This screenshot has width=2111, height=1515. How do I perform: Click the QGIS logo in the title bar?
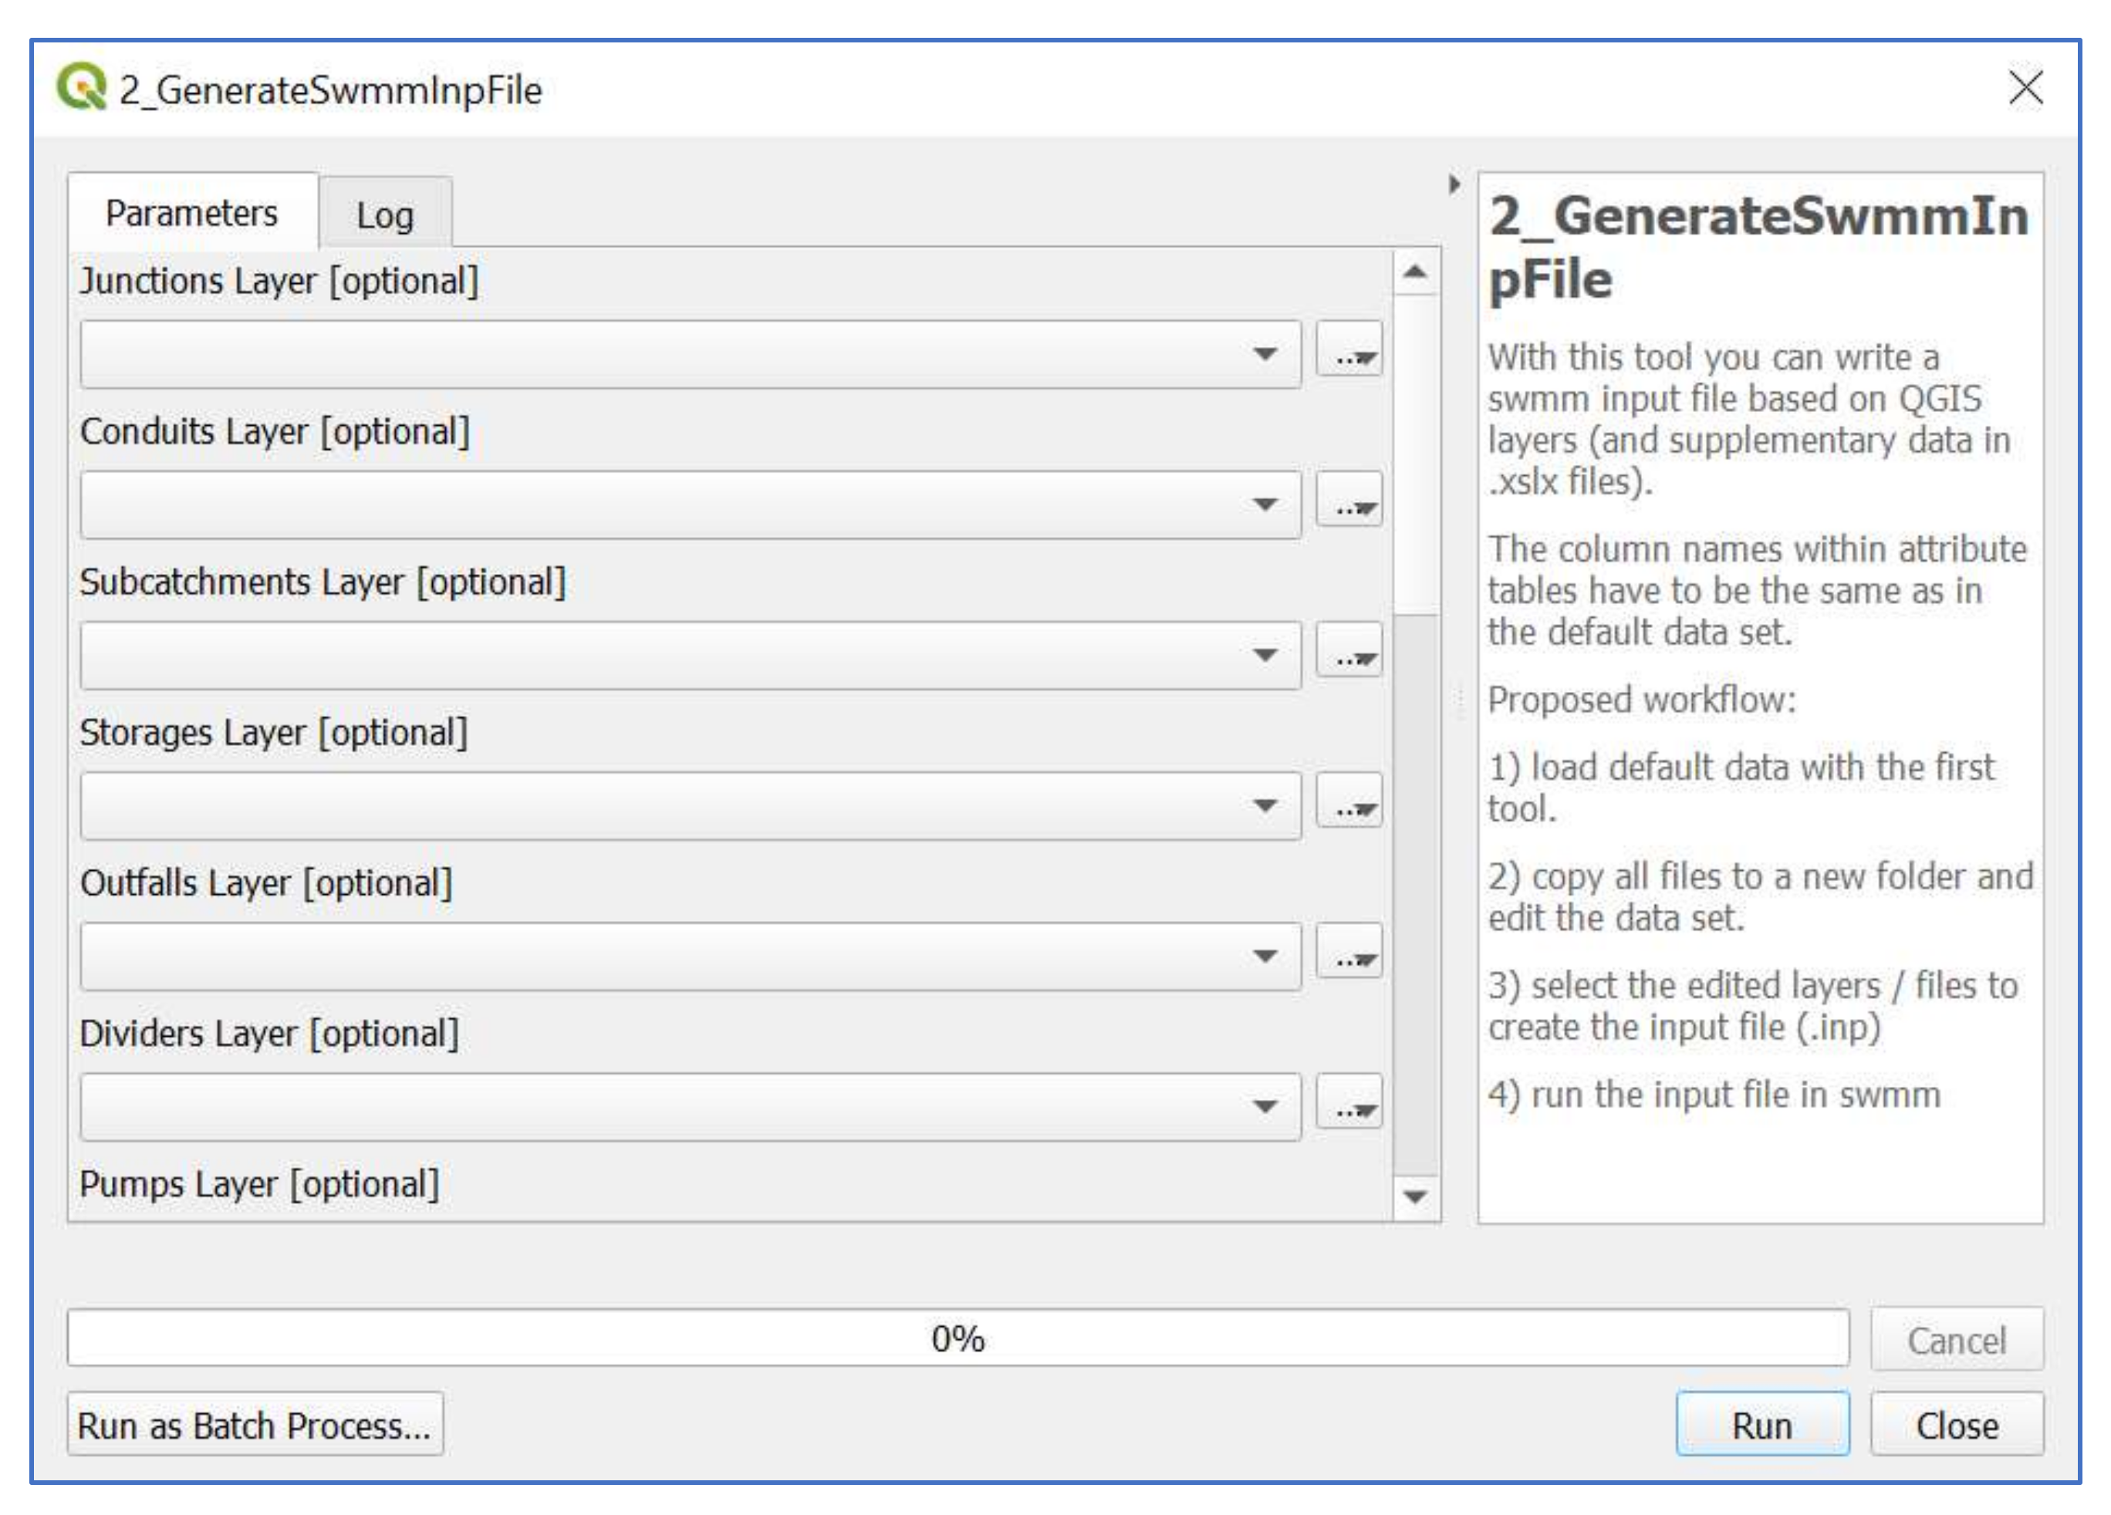82,87
